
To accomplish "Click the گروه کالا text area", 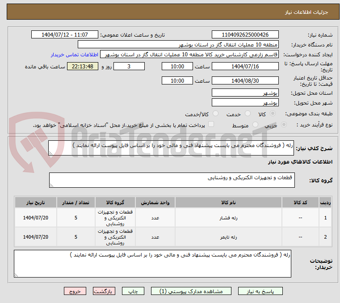I will click(172, 180).
